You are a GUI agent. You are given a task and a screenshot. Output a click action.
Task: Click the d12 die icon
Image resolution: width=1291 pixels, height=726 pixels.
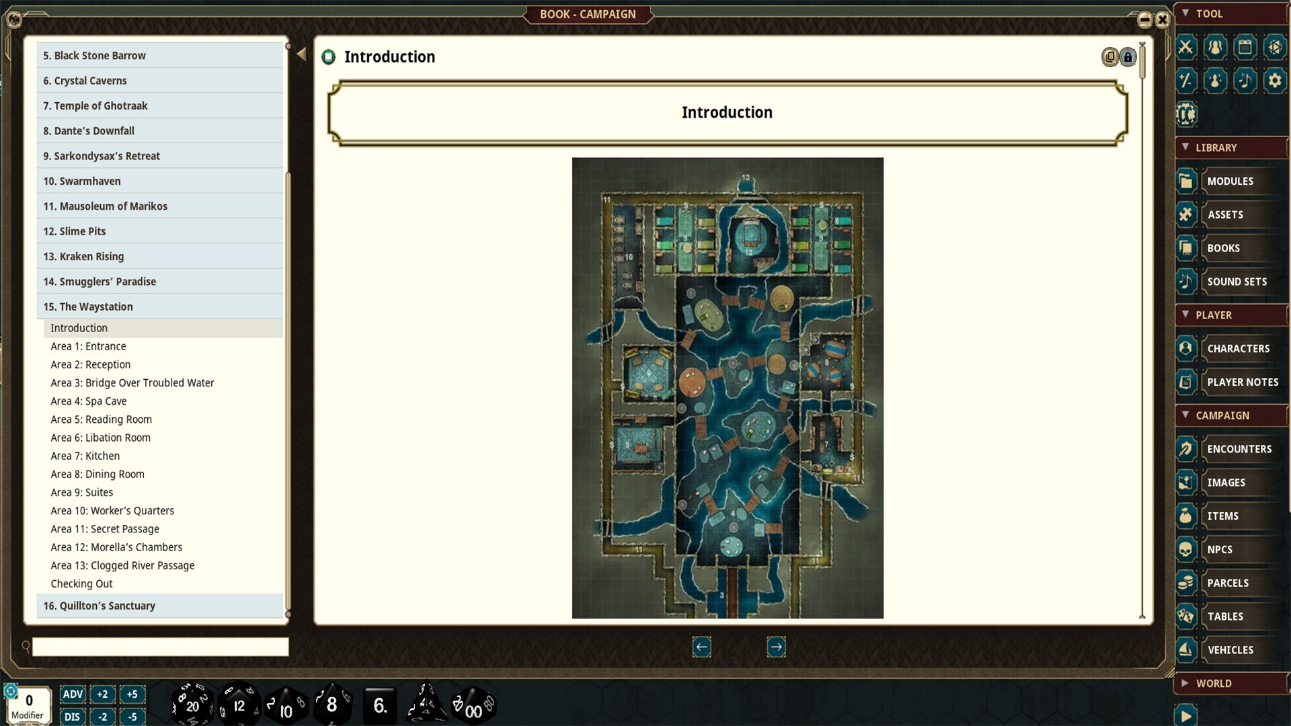pyautogui.click(x=239, y=705)
